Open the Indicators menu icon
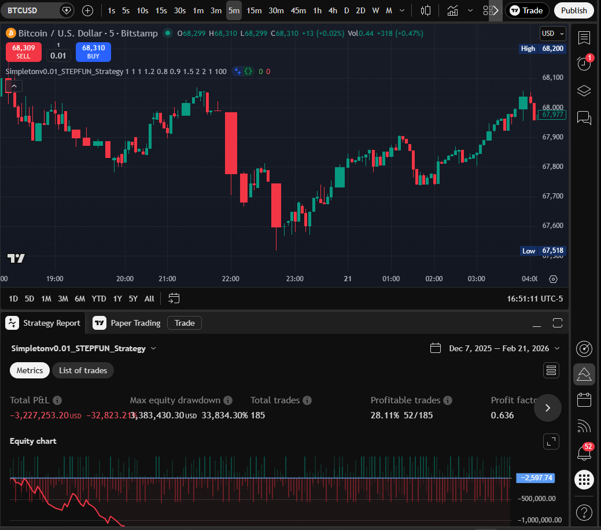The width and height of the screenshot is (601, 530). [x=453, y=11]
